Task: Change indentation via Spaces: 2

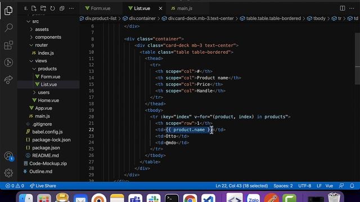Action: (x=283, y=186)
